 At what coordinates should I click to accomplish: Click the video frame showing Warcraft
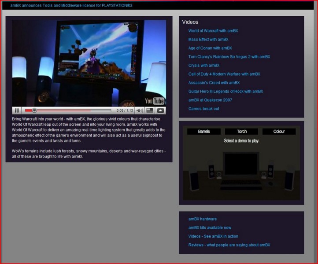[x=89, y=63]
